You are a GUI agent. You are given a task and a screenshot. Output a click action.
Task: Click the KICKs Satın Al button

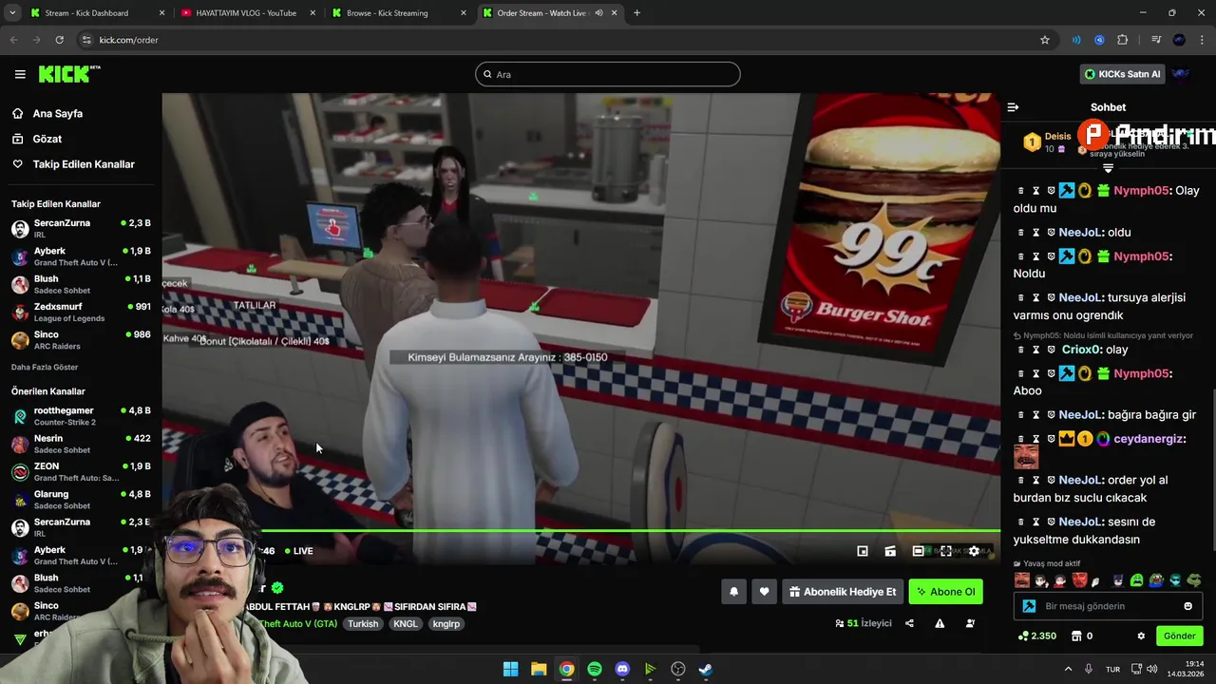[1123, 74]
